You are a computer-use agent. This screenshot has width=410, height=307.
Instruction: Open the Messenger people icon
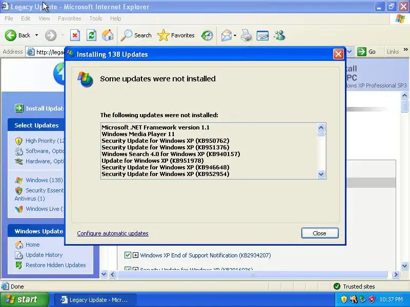tap(279, 35)
